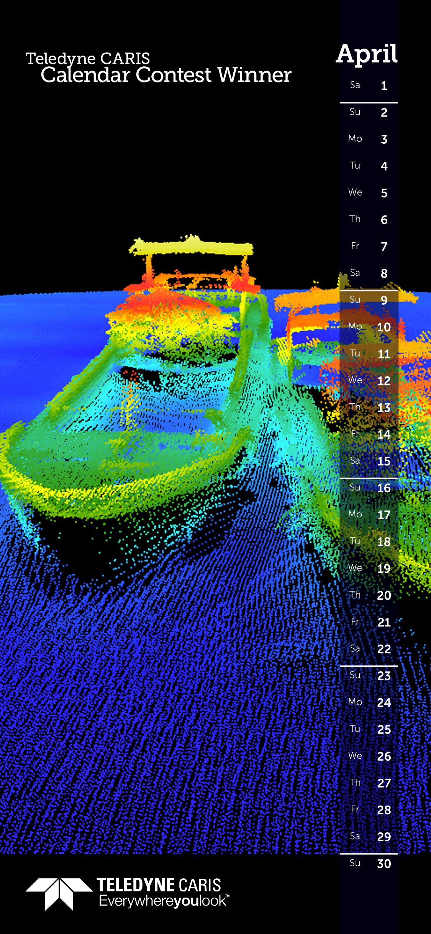
Task: Select calendar date 17
Action: 384,515
